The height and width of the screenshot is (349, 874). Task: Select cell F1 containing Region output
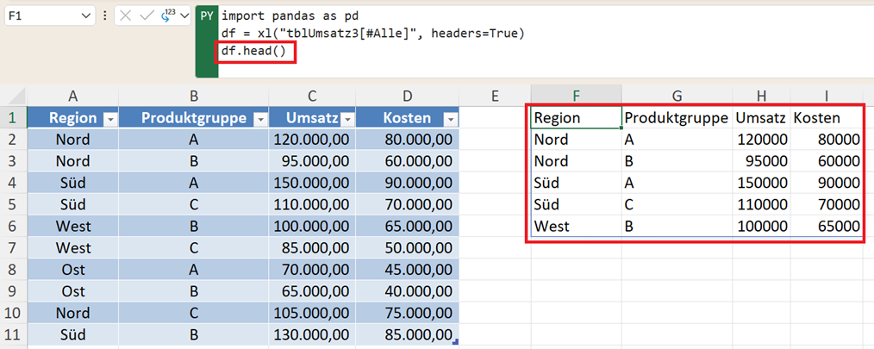[x=576, y=118]
